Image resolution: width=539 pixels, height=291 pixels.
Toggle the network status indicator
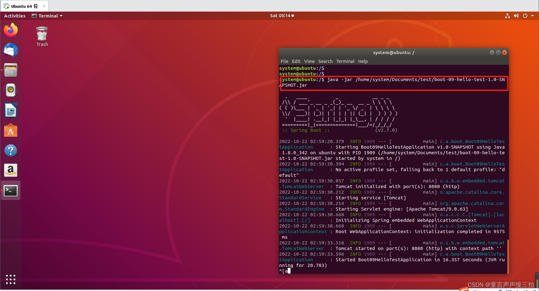coord(507,16)
